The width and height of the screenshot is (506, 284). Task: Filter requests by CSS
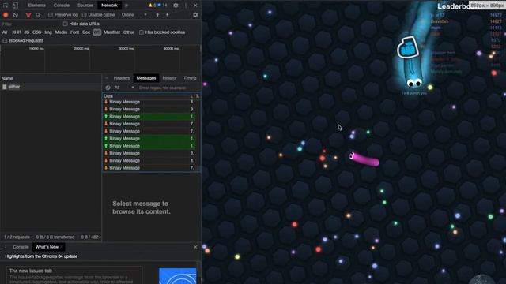(x=37, y=32)
